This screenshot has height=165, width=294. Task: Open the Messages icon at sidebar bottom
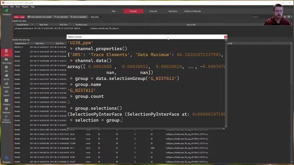(6, 159)
